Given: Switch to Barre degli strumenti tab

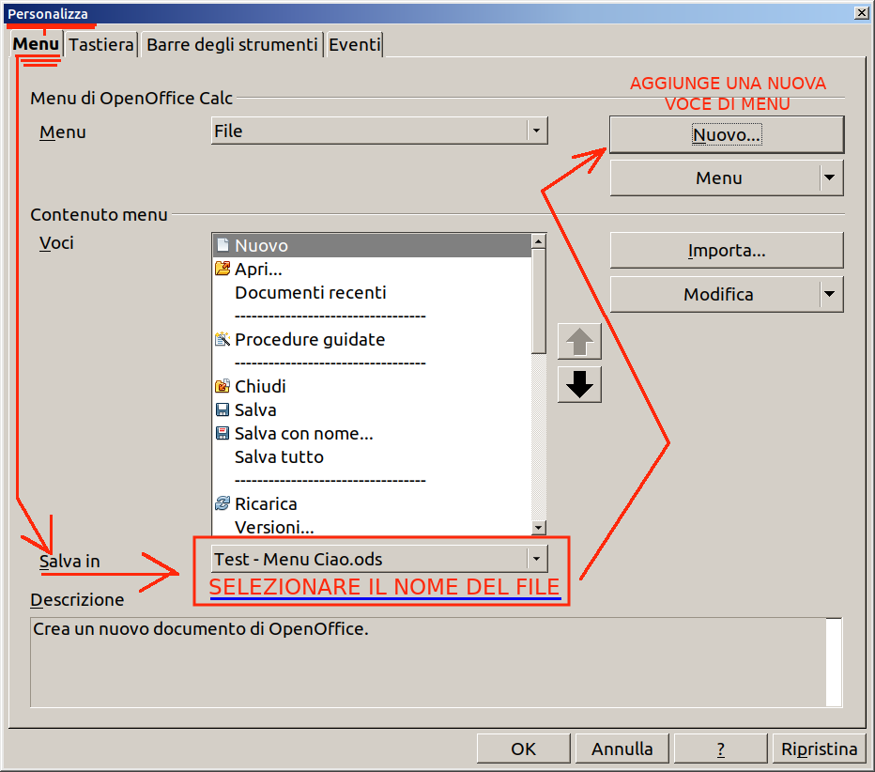Looking at the screenshot, I should [232, 45].
